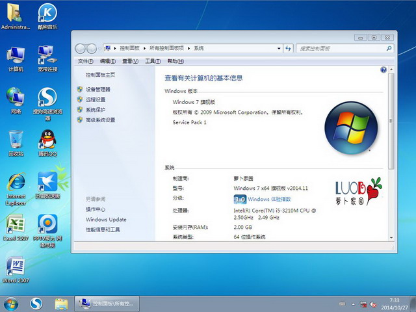Show hidden tray icons arrow
The height and width of the screenshot is (312, 416).
(x=354, y=304)
